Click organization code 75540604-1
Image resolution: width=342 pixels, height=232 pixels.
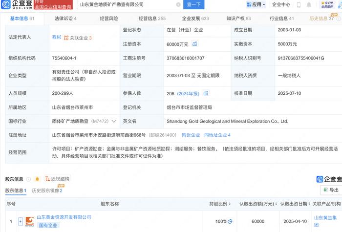click(64, 58)
